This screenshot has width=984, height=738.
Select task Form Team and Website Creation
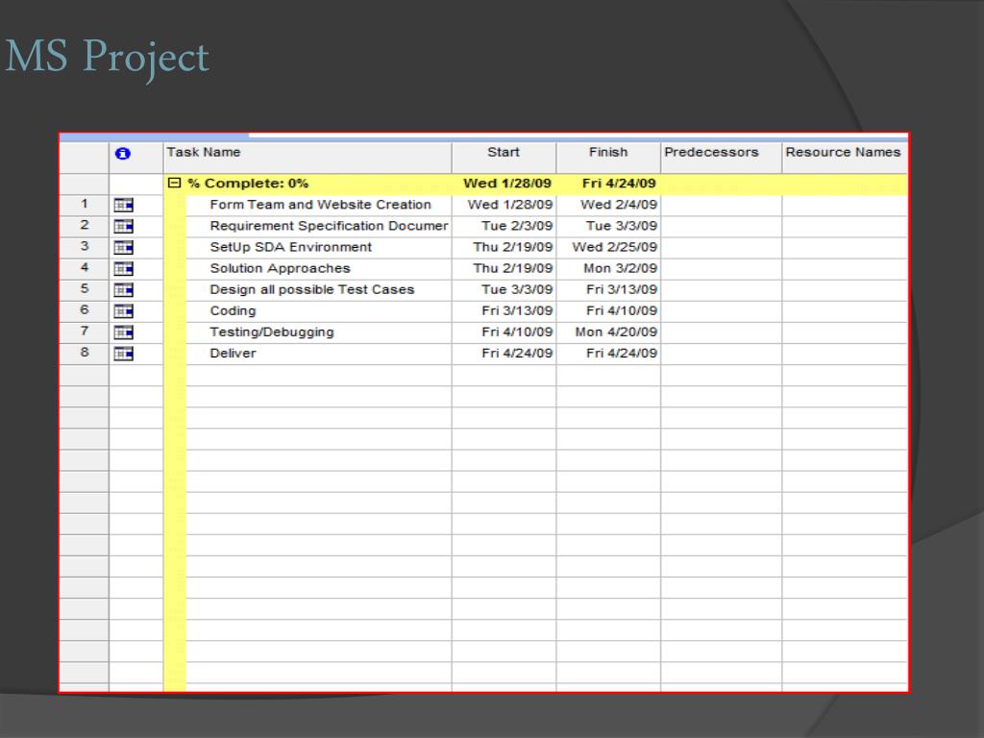(320, 205)
